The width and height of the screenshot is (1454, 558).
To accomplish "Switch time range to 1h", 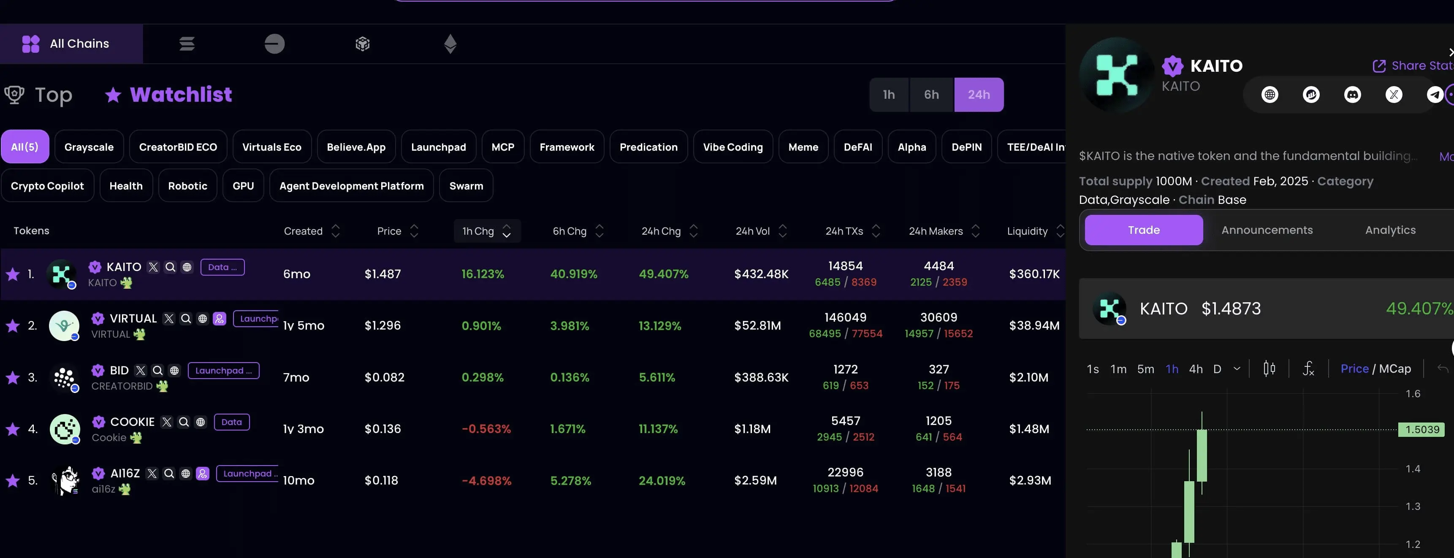I will pos(889,94).
